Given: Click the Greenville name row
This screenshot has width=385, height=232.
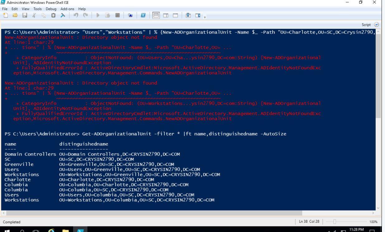Looking at the screenshot, I should coord(19,164).
